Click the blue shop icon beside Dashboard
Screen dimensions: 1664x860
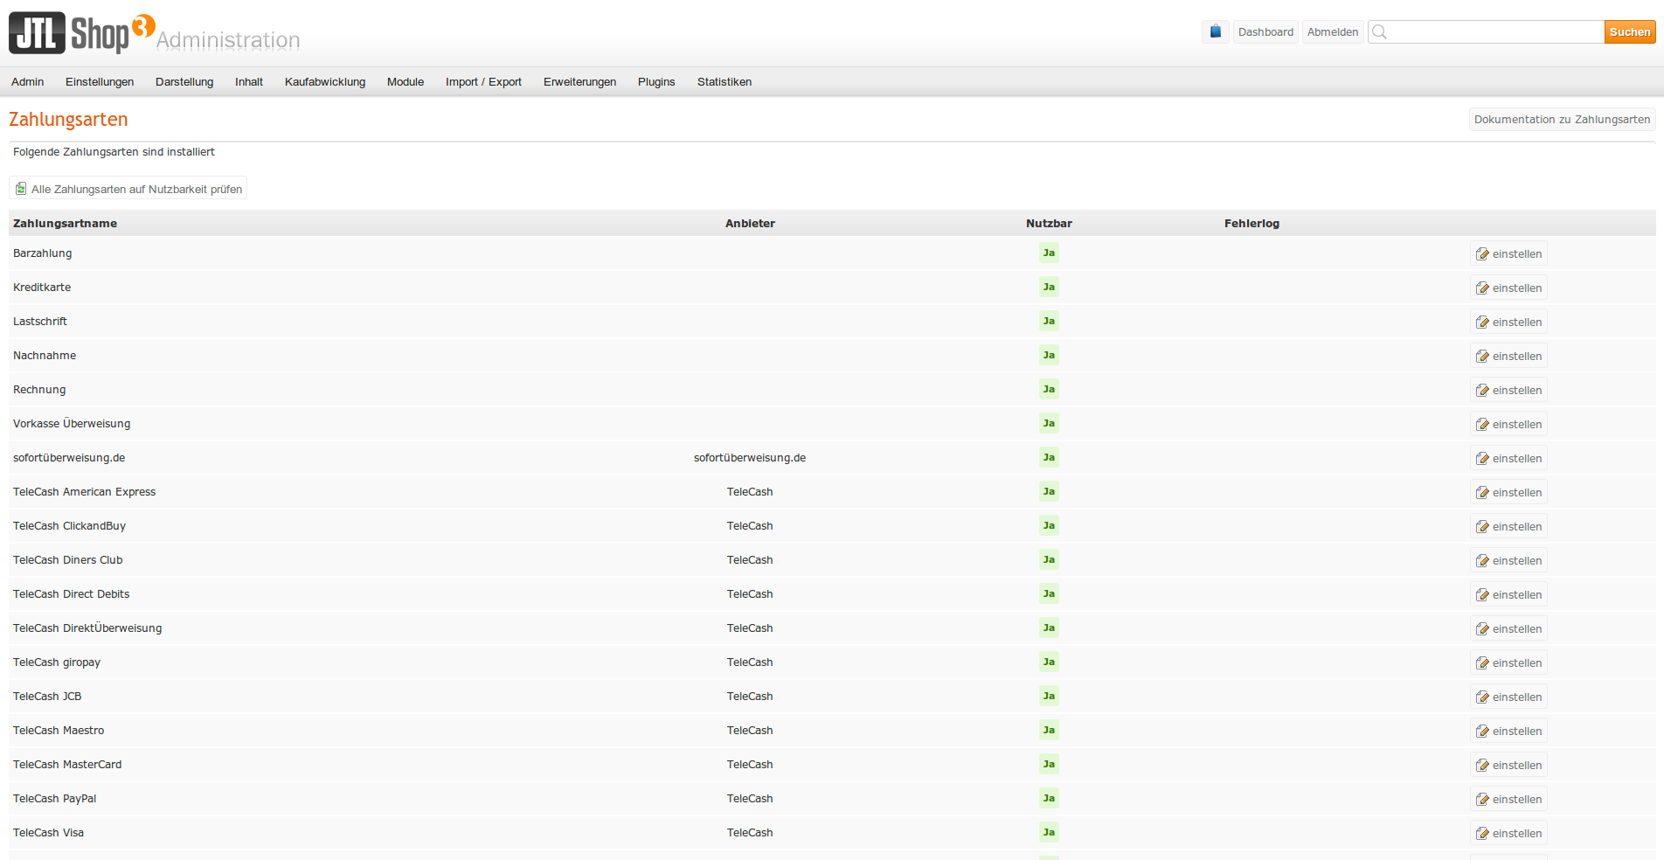[x=1215, y=31]
